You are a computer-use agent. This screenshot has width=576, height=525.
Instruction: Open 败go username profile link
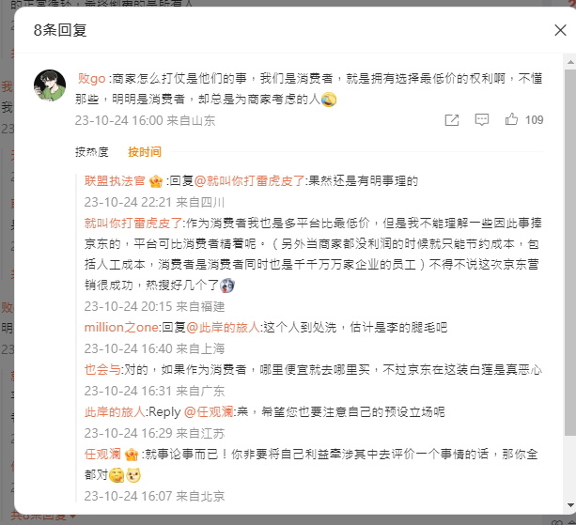click(x=91, y=78)
